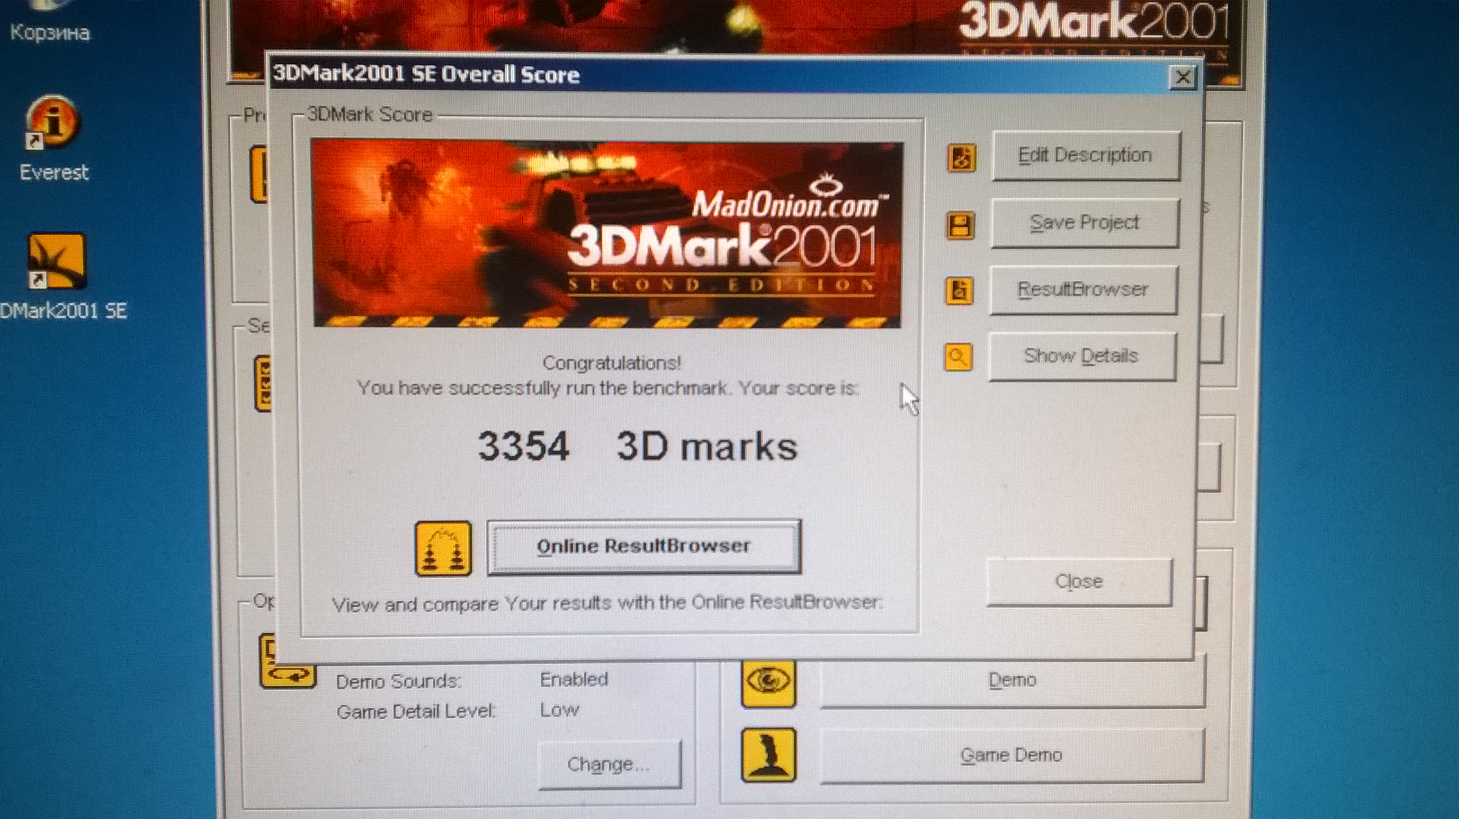The width and height of the screenshot is (1459, 819).
Task: Click the Show Details magnifier icon
Action: click(x=959, y=357)
